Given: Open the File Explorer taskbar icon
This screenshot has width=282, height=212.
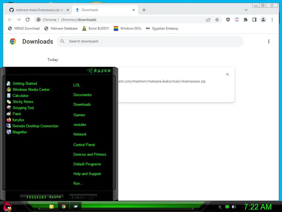Looking at the screenshot, I should [x=51, y=206].
